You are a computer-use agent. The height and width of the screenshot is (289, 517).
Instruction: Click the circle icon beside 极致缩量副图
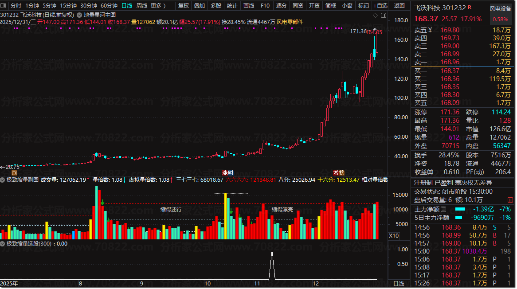[3, 180]
